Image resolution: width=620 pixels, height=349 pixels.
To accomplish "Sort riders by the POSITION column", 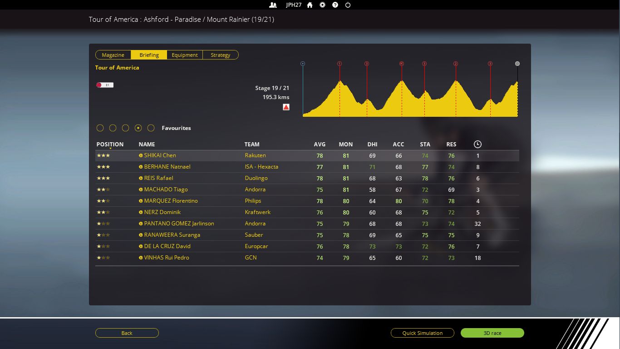I will pyautogui.click(x=110, y=145).
